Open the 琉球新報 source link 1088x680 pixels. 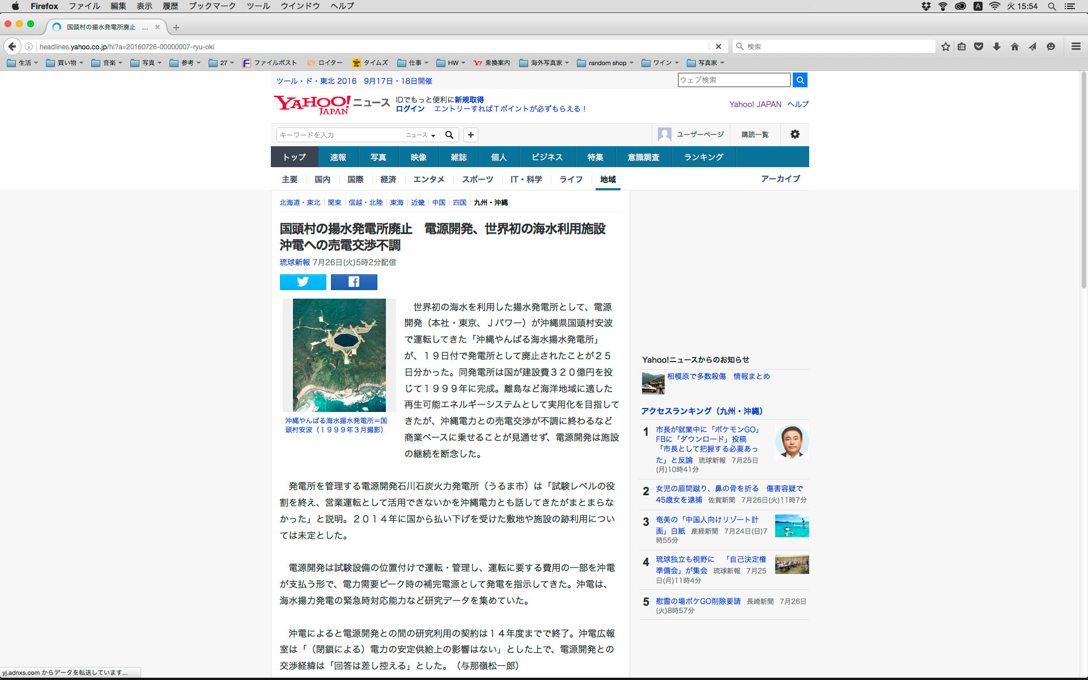(295, 262)
